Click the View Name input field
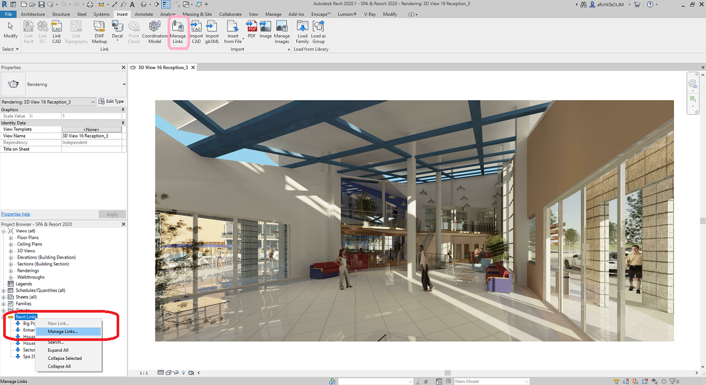The image size is (706, 385). point(91,136)
